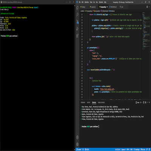Open errors and warnings count in status bar
The height and width of the screenshot is (151, 151).
[x=87, y=149]
